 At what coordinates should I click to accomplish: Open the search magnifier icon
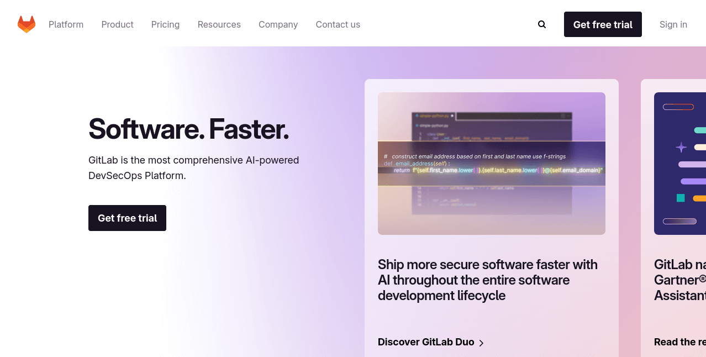coord(541,24)
